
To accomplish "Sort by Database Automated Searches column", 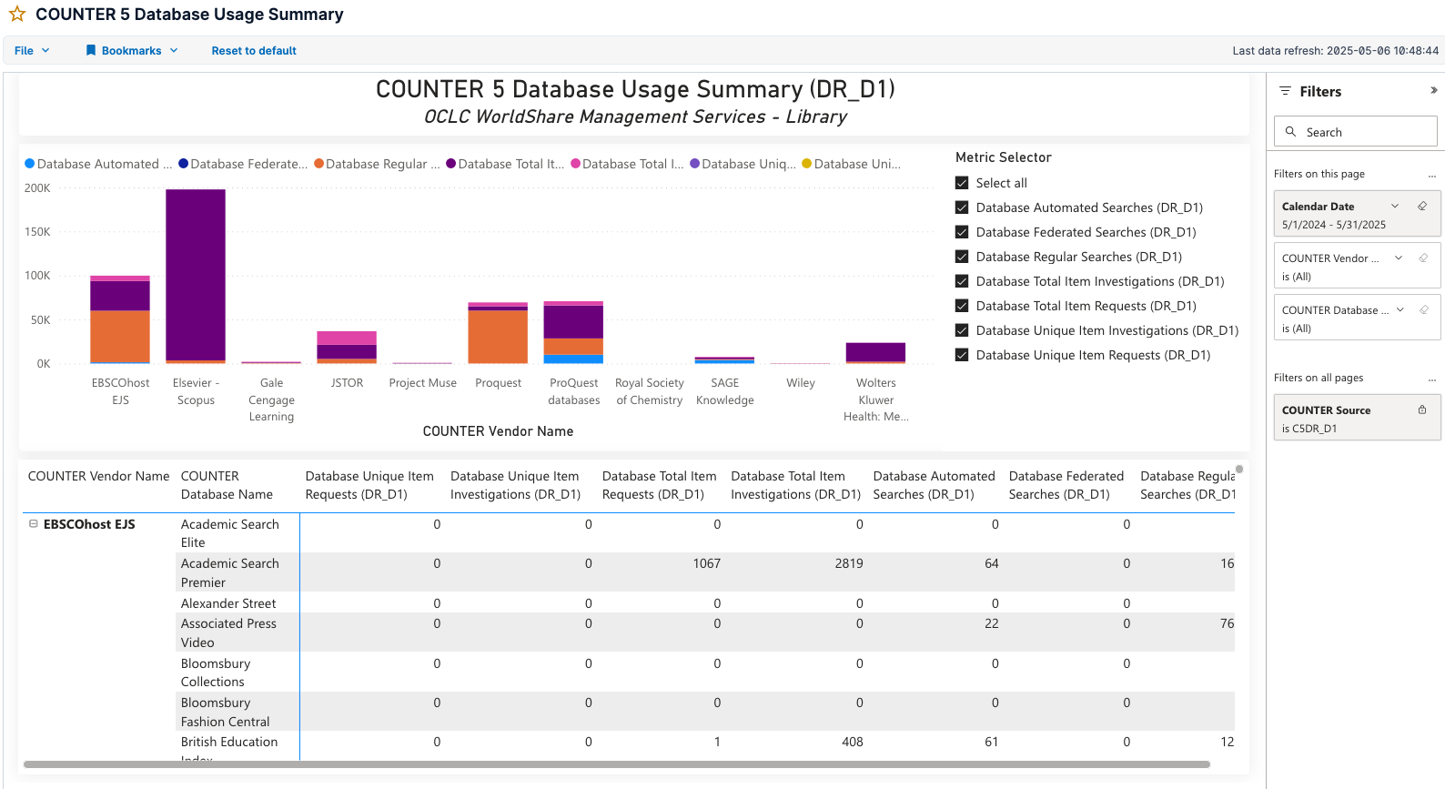I will (x=934, y=485).
